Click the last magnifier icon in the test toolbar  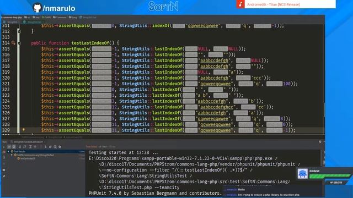pyautogui.click(x=60, y=147)
